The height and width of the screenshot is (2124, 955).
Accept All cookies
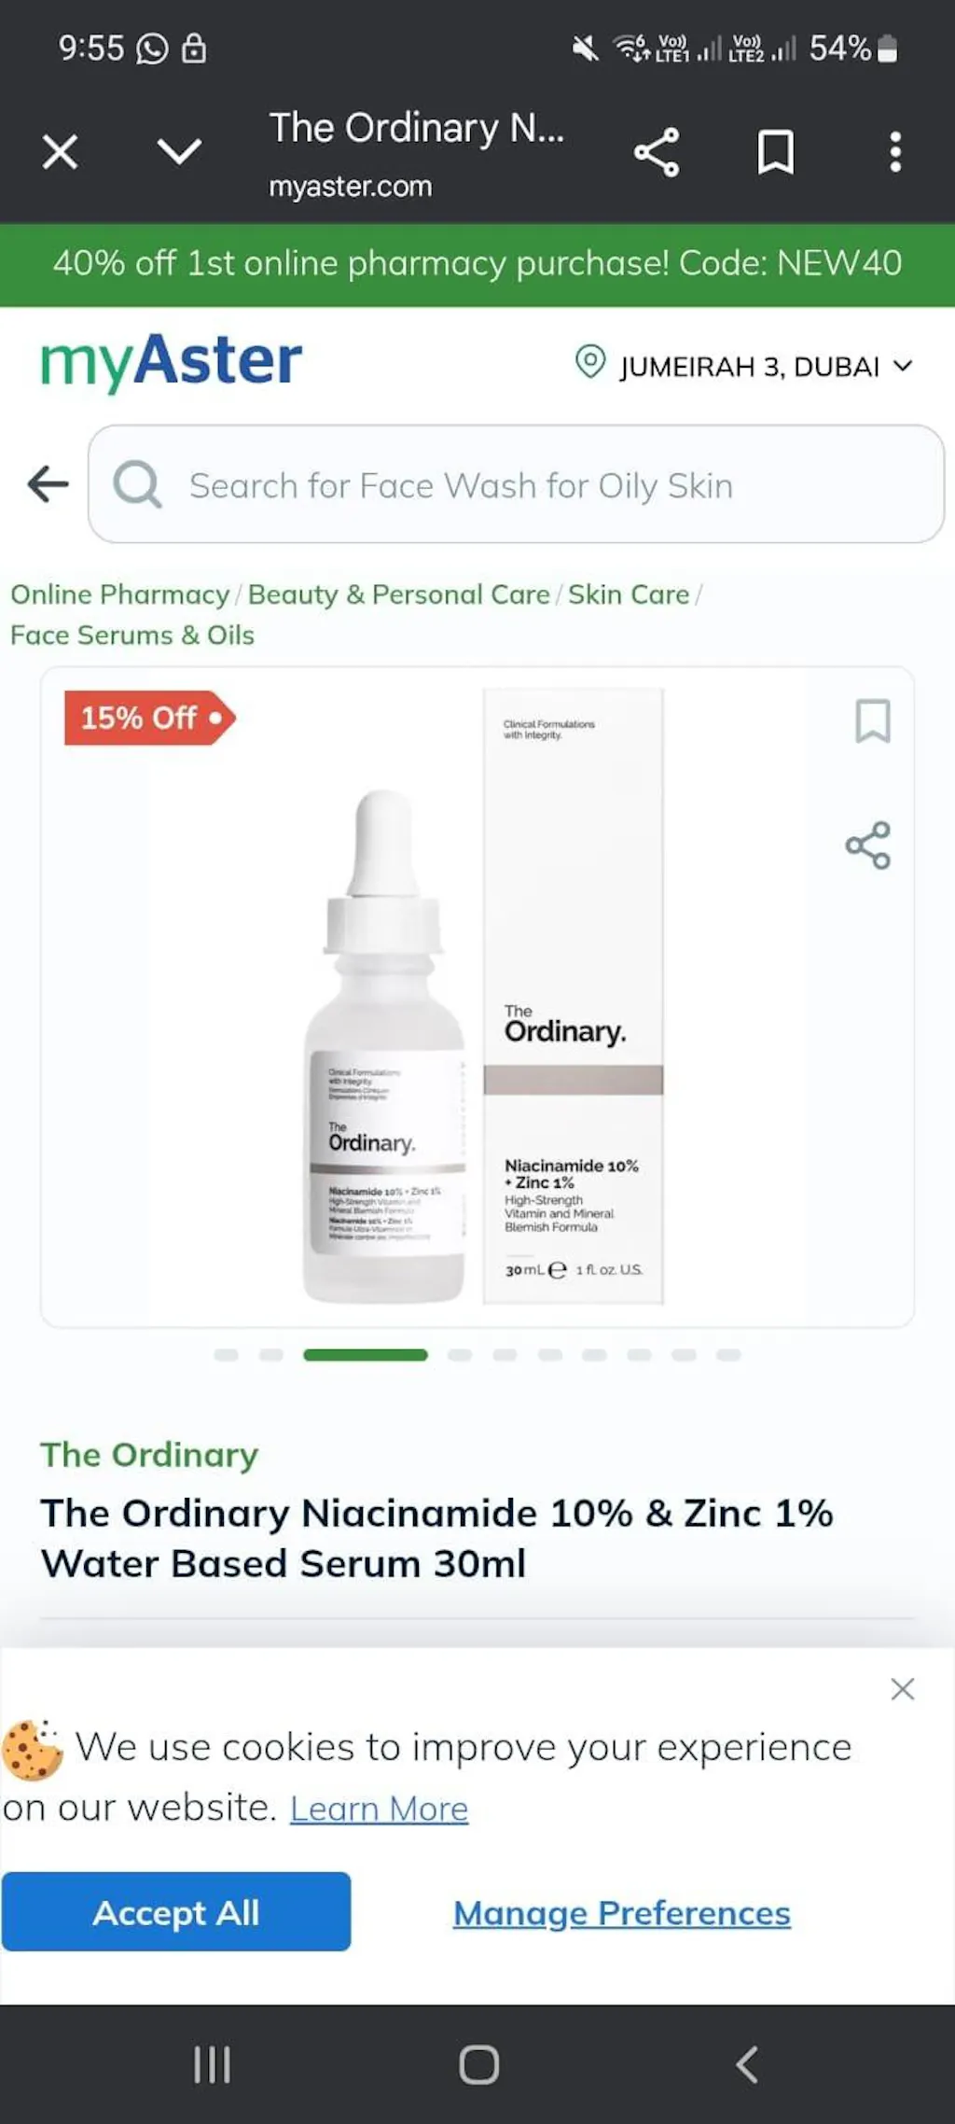176,1912
